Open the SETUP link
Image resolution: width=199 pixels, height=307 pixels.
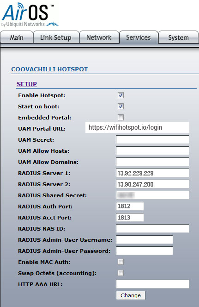(27, 84)
